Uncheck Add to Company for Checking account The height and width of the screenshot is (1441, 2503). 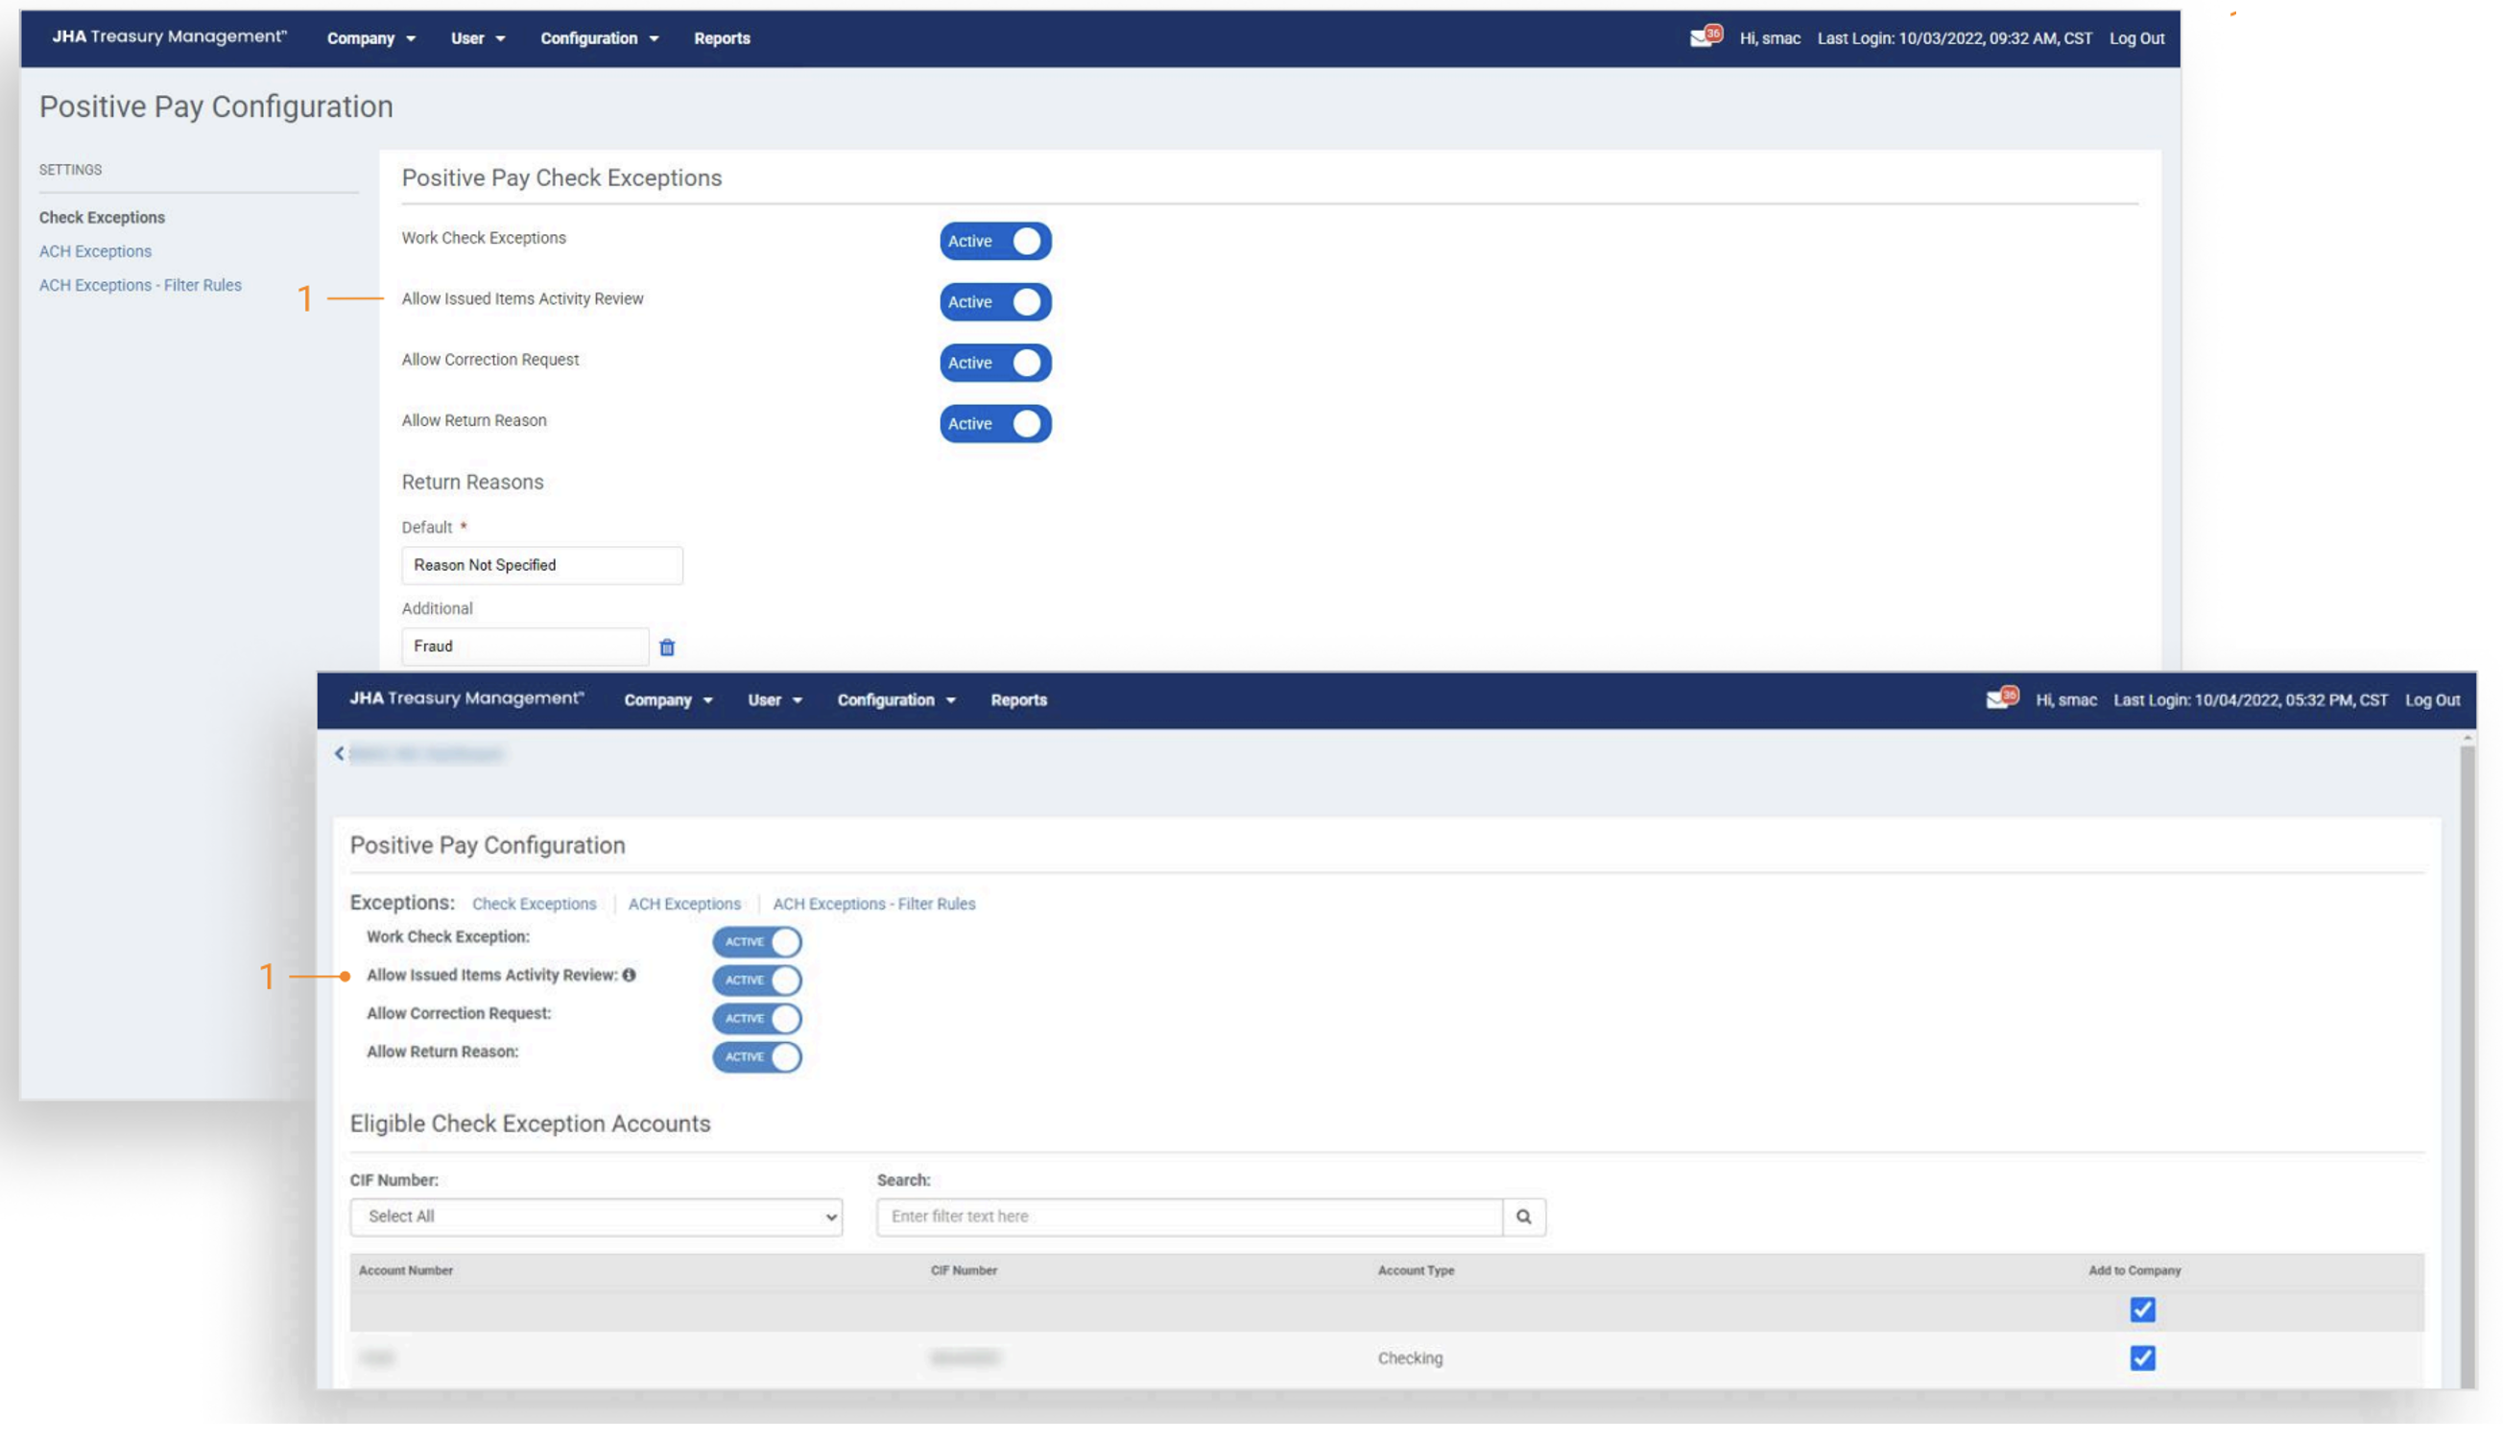click(x=2141, y=1358)
